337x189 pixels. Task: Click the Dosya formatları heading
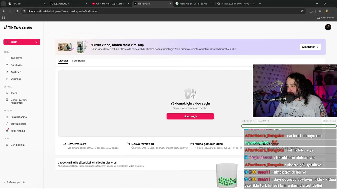(x=142, y=144)
